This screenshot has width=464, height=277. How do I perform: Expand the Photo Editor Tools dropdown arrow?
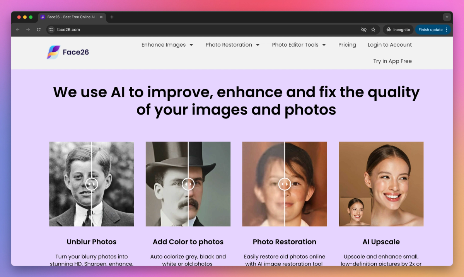[x=324, y=45]
